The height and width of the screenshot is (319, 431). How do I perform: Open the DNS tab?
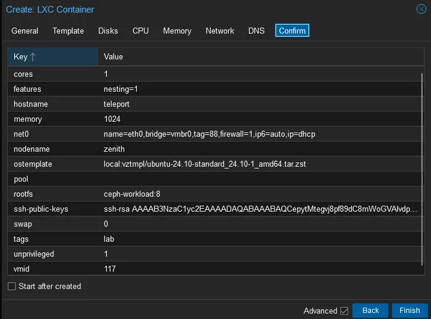[x=256, y=31]
